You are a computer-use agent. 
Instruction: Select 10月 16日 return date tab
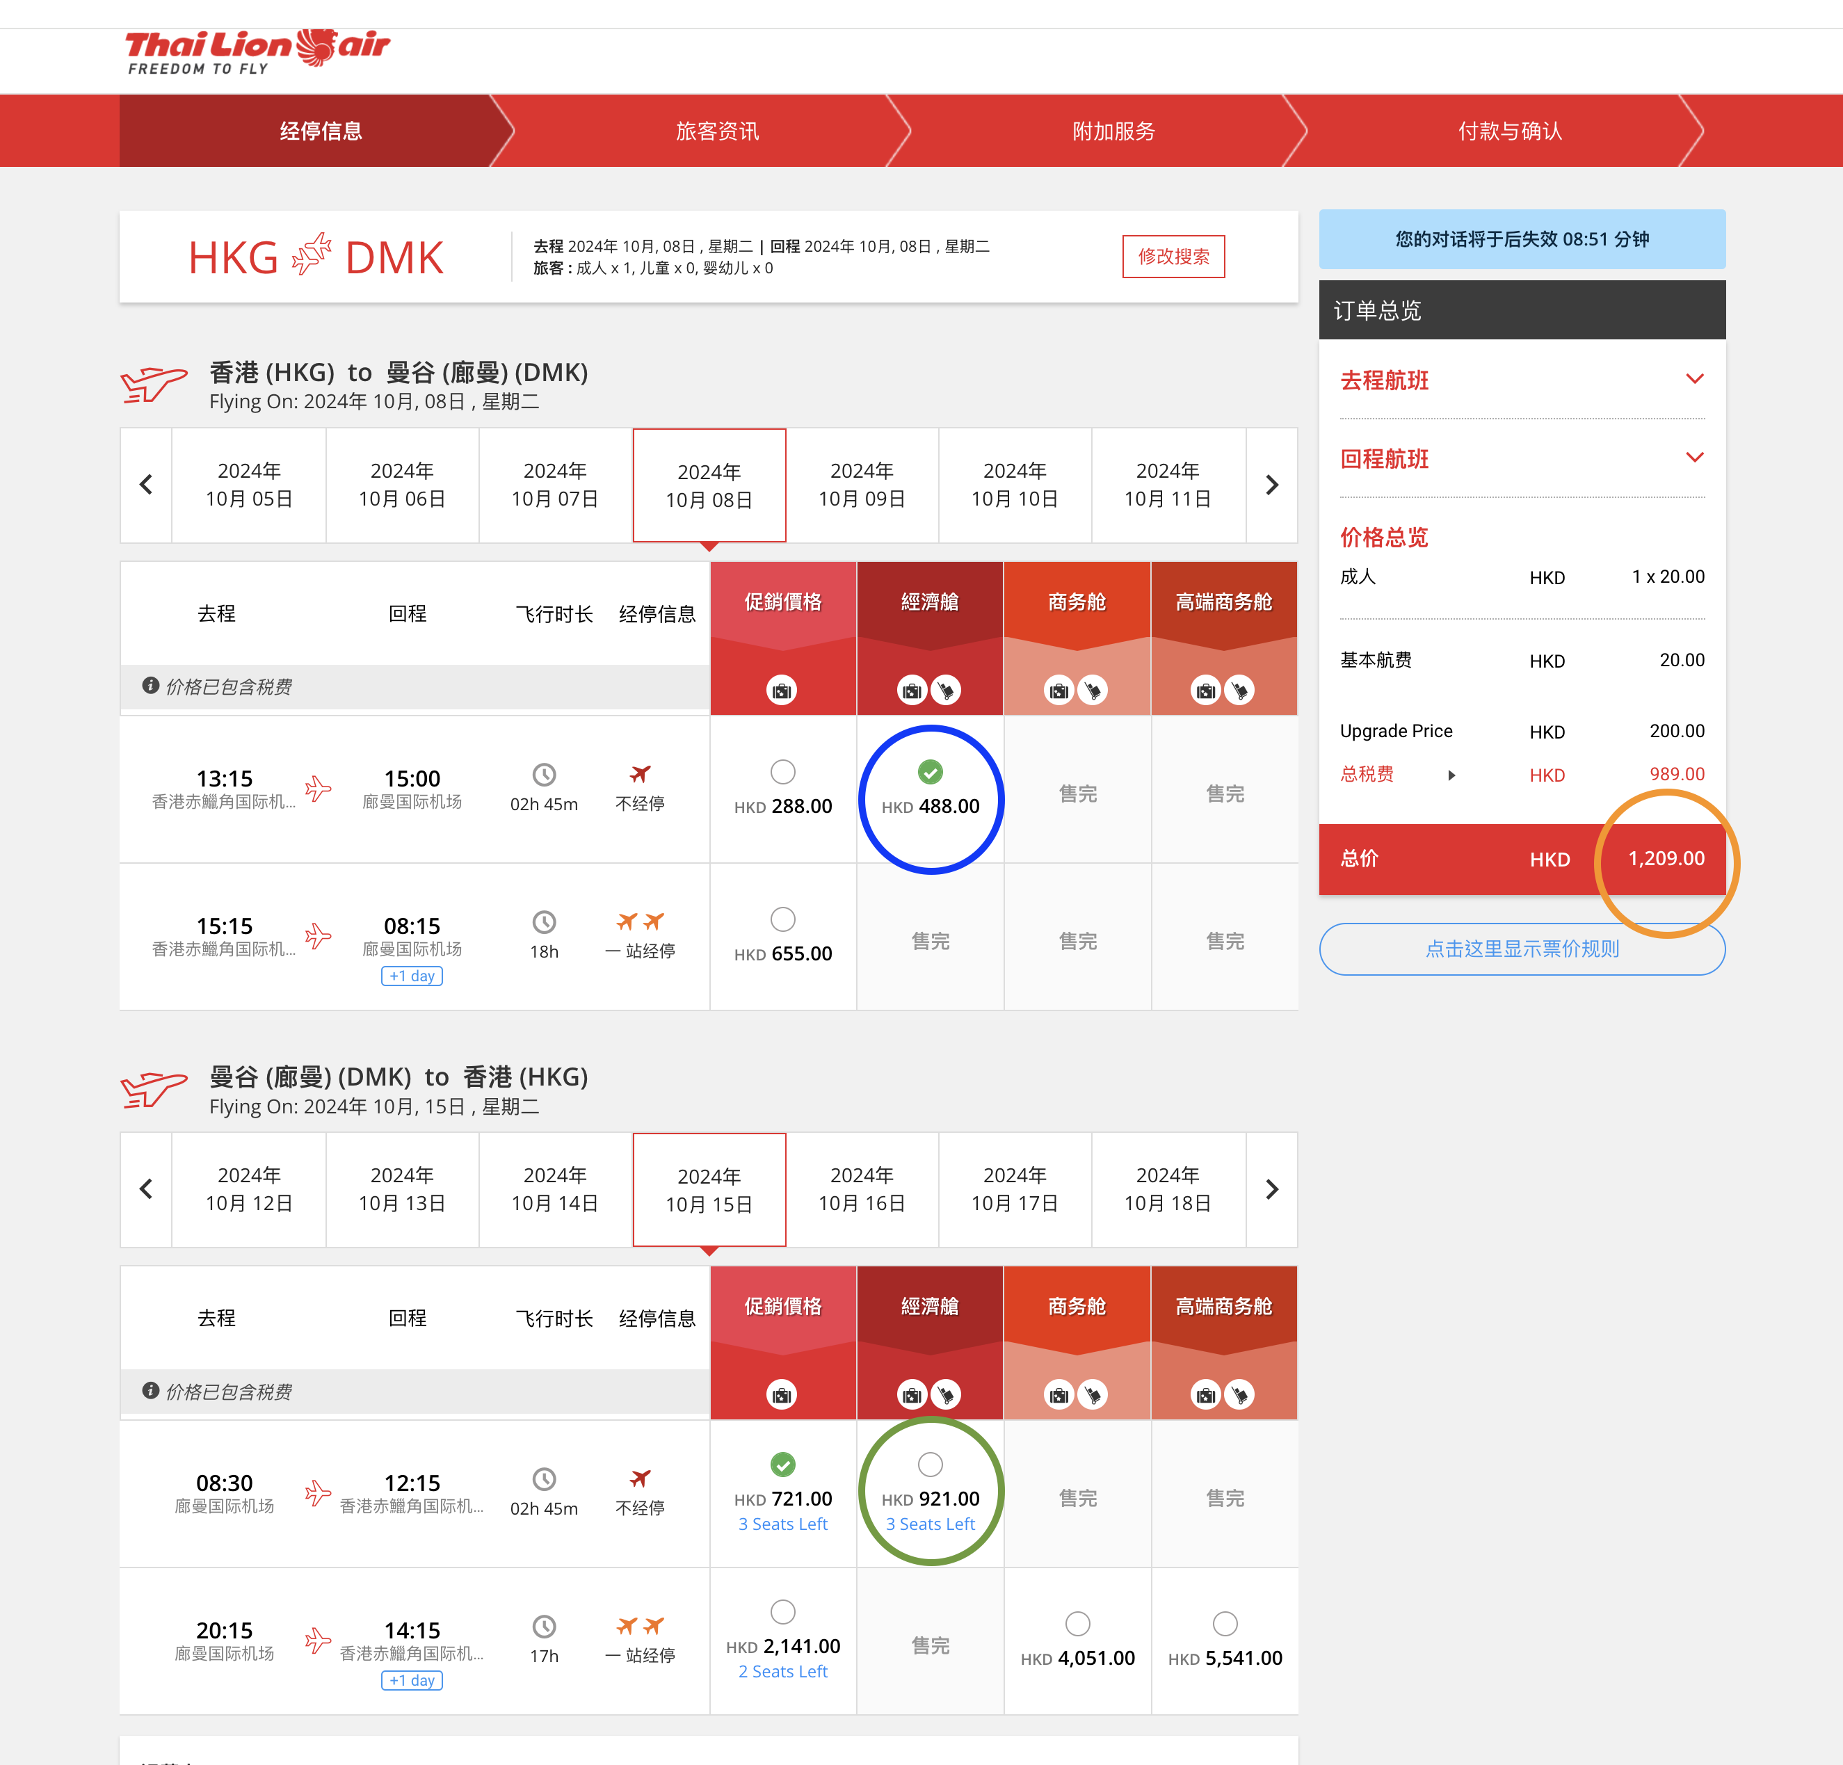tap(861, 1189)
